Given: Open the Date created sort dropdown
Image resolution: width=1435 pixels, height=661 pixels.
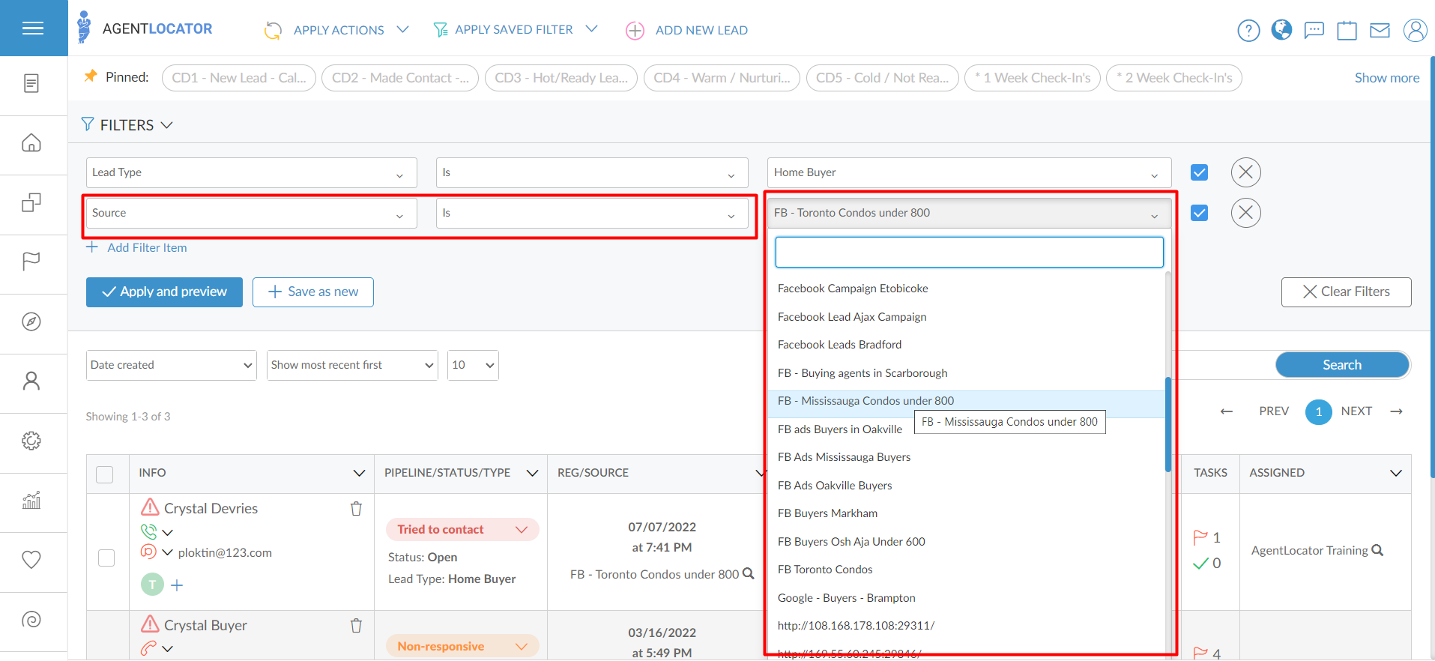Looking at the screenshot, I should click(172, 365).
